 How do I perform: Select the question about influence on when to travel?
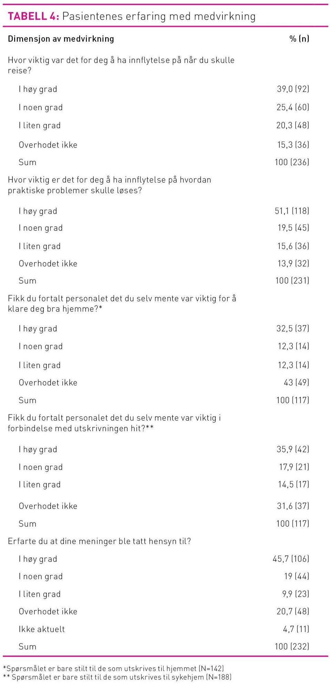[121, 65]
